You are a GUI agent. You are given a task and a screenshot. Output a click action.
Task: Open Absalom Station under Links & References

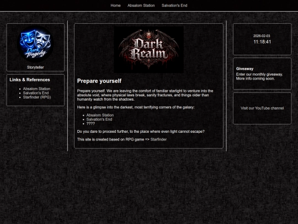coord(36,88)
